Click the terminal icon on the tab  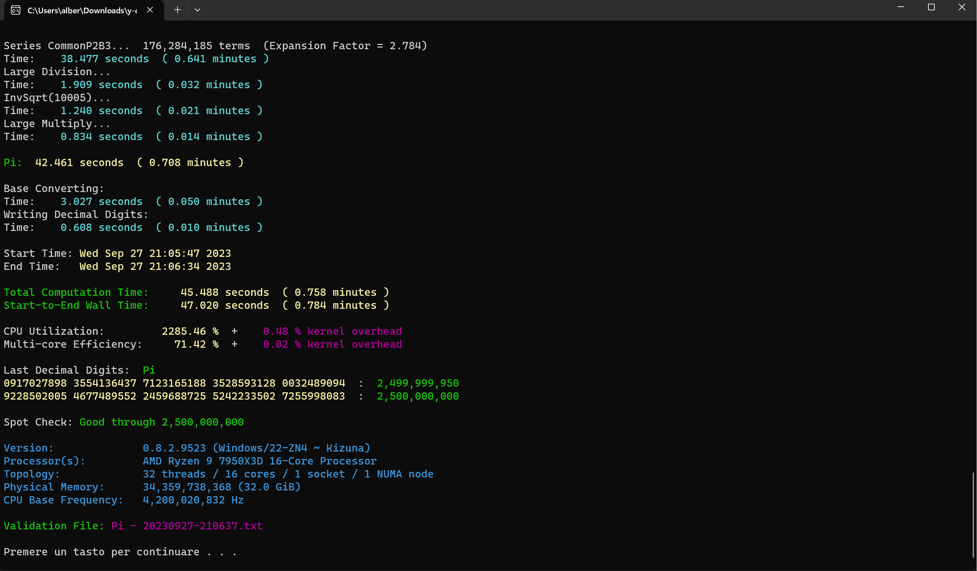coord(16,10)
